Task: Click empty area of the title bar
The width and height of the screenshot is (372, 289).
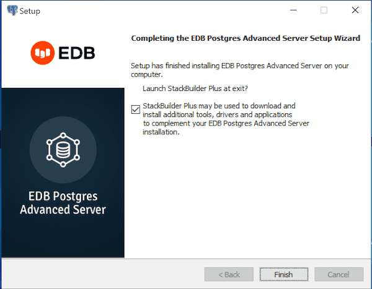Action: point(155,11)
